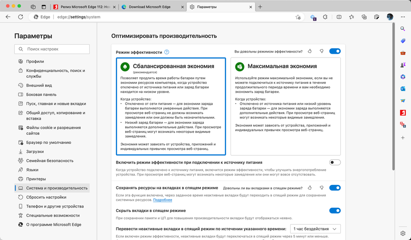Screen dimensions: 411x240
Task: Open the split screen icon
Action: coord(339,17)
